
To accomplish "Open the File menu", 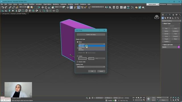I will coord(2,4).
